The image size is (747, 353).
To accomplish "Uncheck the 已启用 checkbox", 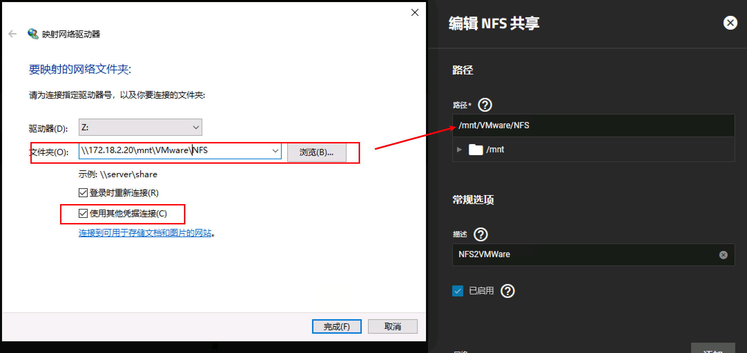I will click(x=458, y=291).
